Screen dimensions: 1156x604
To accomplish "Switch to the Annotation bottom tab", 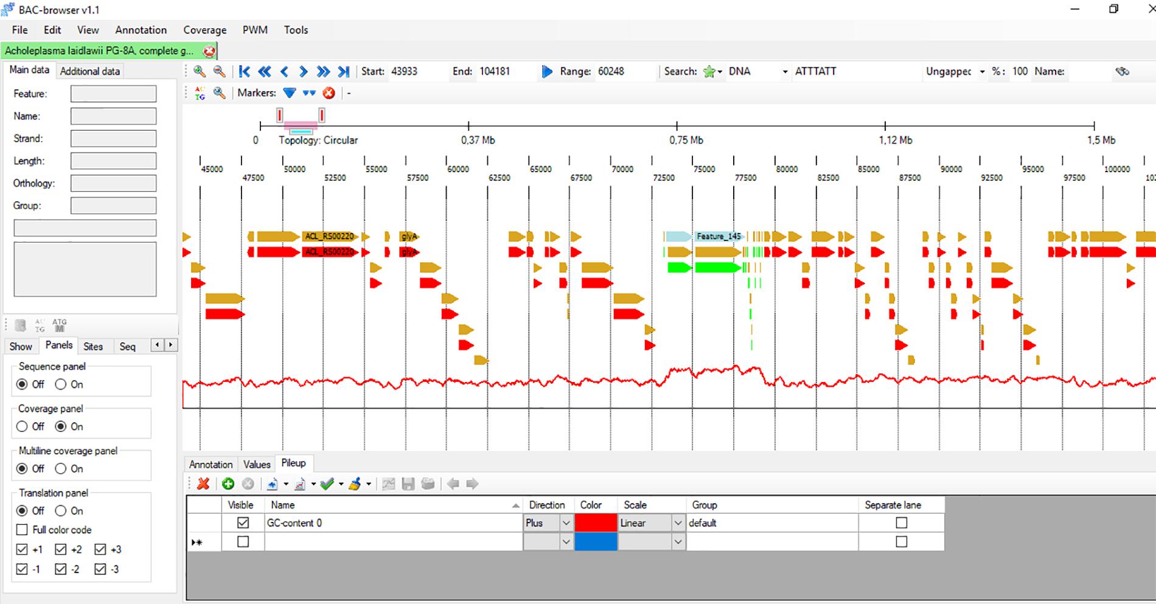I will (211, 464).
